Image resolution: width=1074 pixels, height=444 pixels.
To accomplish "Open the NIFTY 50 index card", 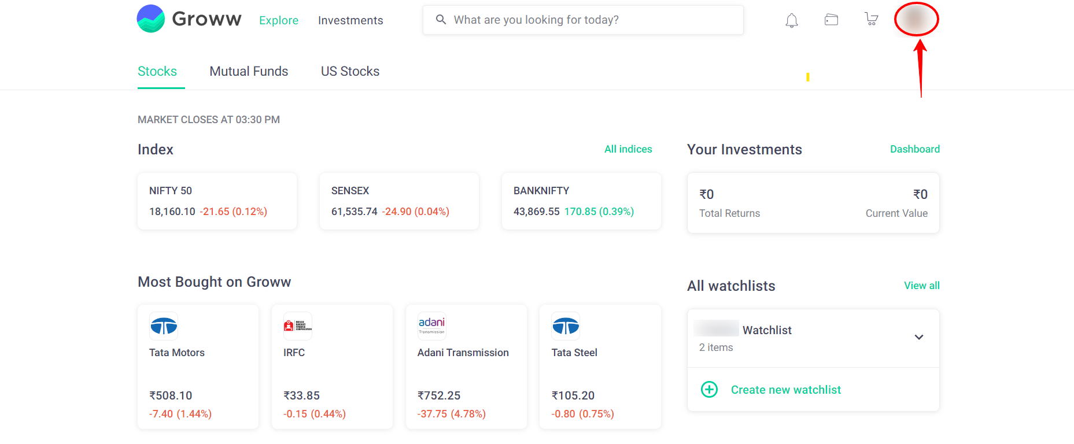I will [x=217, y=201].
